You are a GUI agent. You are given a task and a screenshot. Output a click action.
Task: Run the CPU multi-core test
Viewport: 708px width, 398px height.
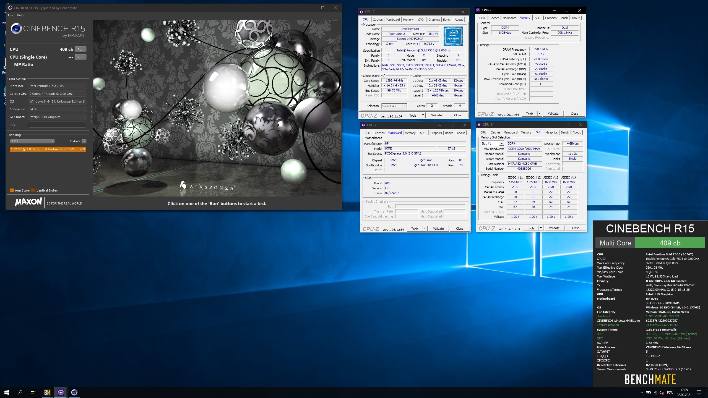tap(80, 49)
